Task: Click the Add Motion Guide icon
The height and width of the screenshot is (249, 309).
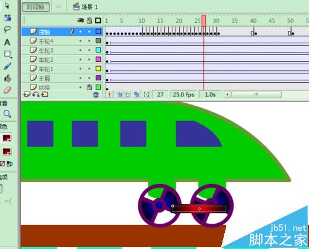Action: coord(36,95)
